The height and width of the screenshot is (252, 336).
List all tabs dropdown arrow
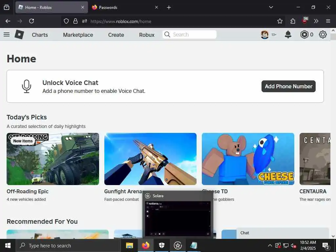[271, 7]
